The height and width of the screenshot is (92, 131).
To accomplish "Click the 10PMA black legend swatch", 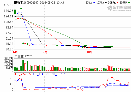I will point(106,3).
